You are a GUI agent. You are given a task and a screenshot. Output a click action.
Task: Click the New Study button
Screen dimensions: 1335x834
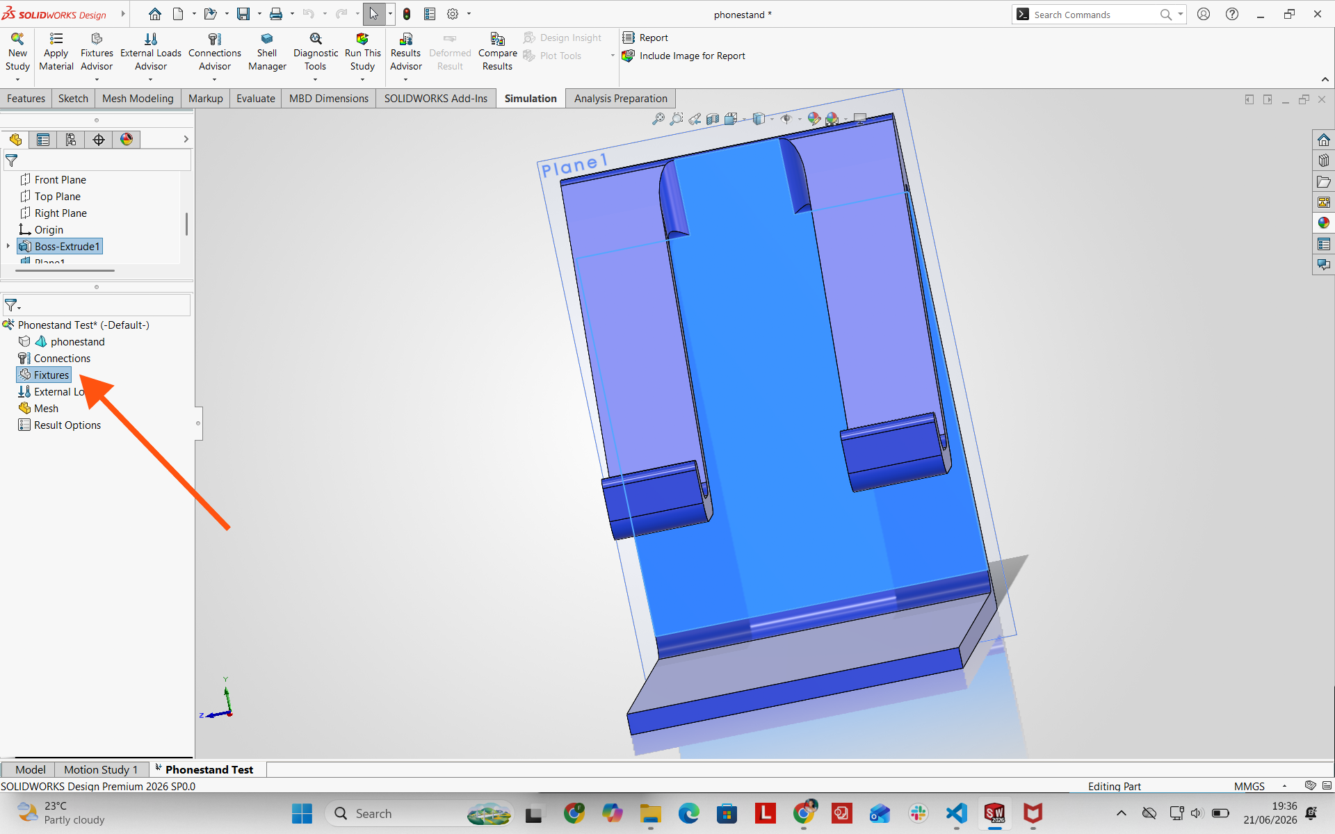[17, 52]
